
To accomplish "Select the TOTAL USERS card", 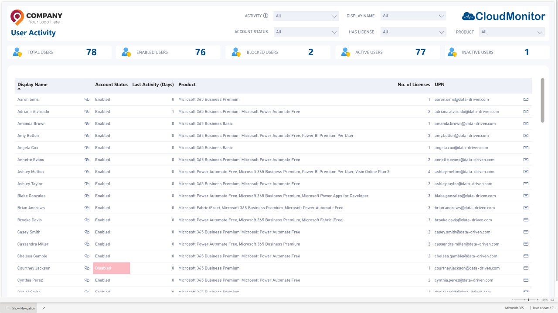I will click(x=59, y=52).
